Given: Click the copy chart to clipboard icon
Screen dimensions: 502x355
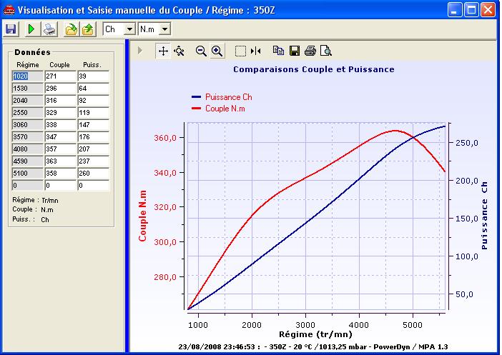Looking at the screenshot, I should (x=278, y=51).
